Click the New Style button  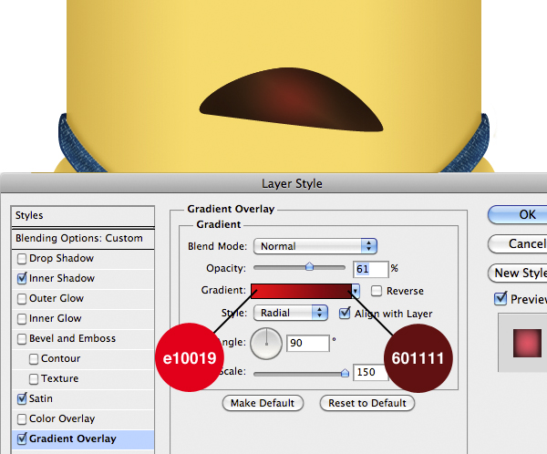[520, 273]
